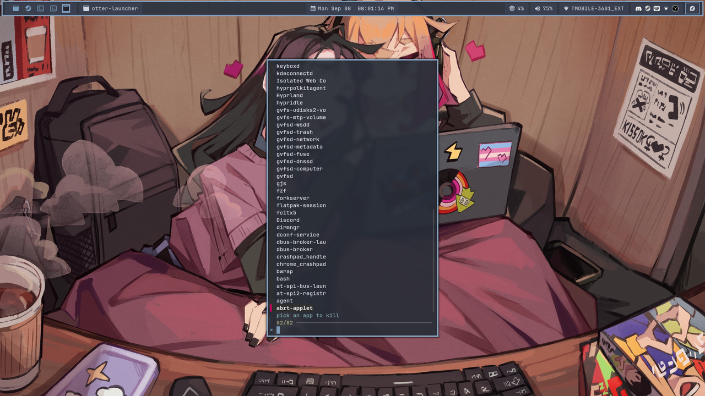Select the gvfsd-trash entry
The width and height of the screenshot is (705, 396).
(295, 132)
